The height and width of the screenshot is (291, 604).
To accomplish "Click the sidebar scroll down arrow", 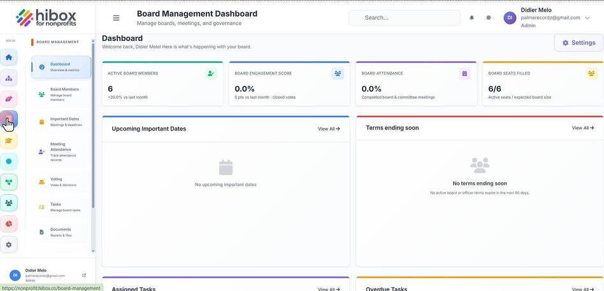I will (x=93, y=251).
